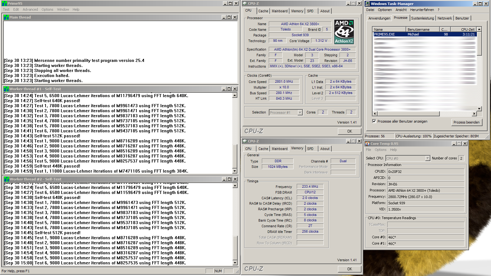Switch to Cache tab in lower CPU-Z
The width and height of the screenshot is (491, 276).
click(263, 149)
